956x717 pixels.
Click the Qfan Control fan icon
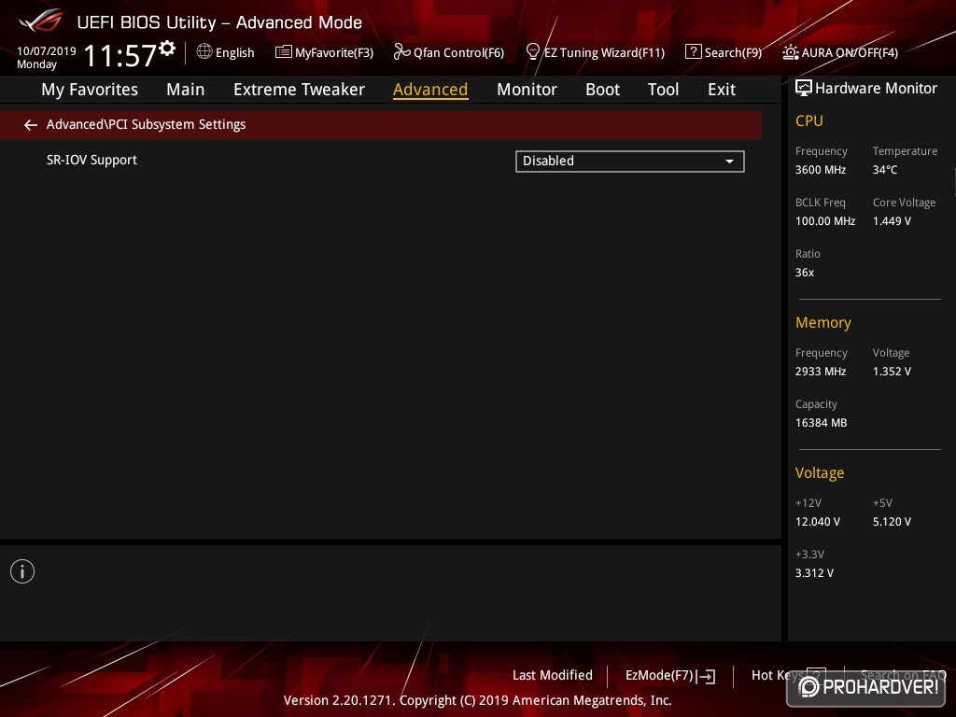pyautogui.click(x=401, y=52)
